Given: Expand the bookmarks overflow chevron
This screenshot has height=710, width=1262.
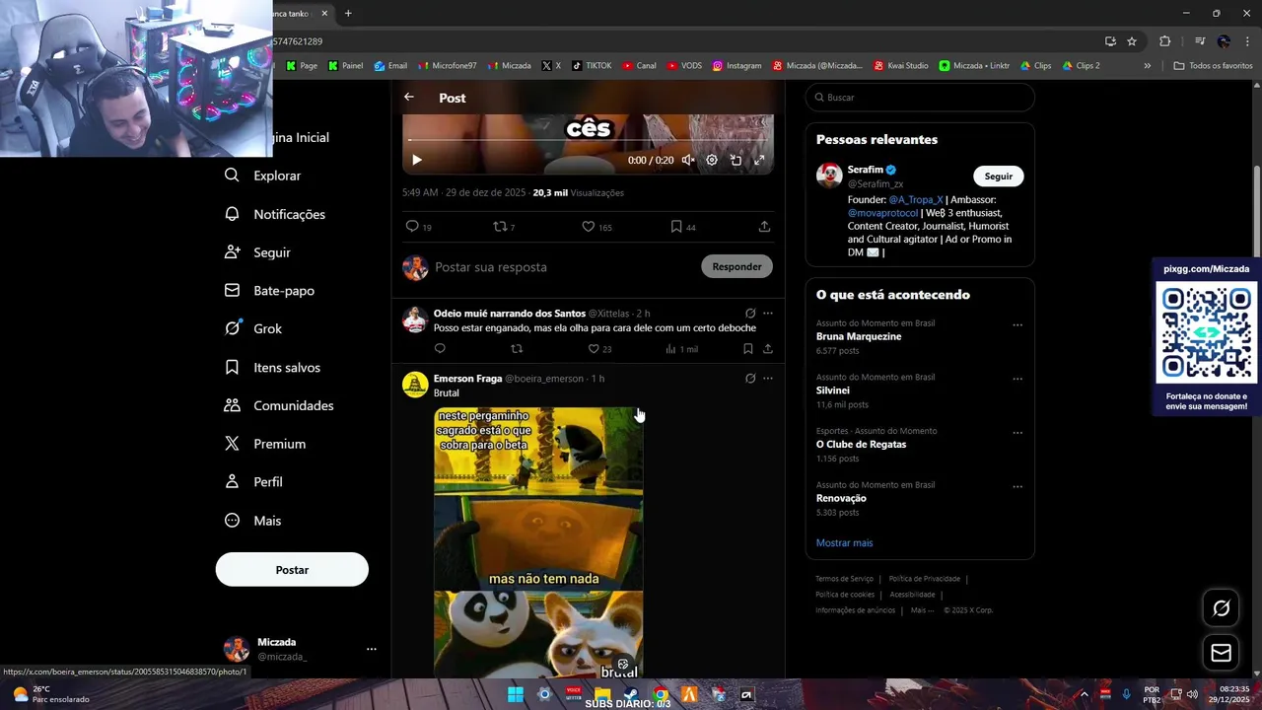Looking at the screenshot, I should (1147, 66).
